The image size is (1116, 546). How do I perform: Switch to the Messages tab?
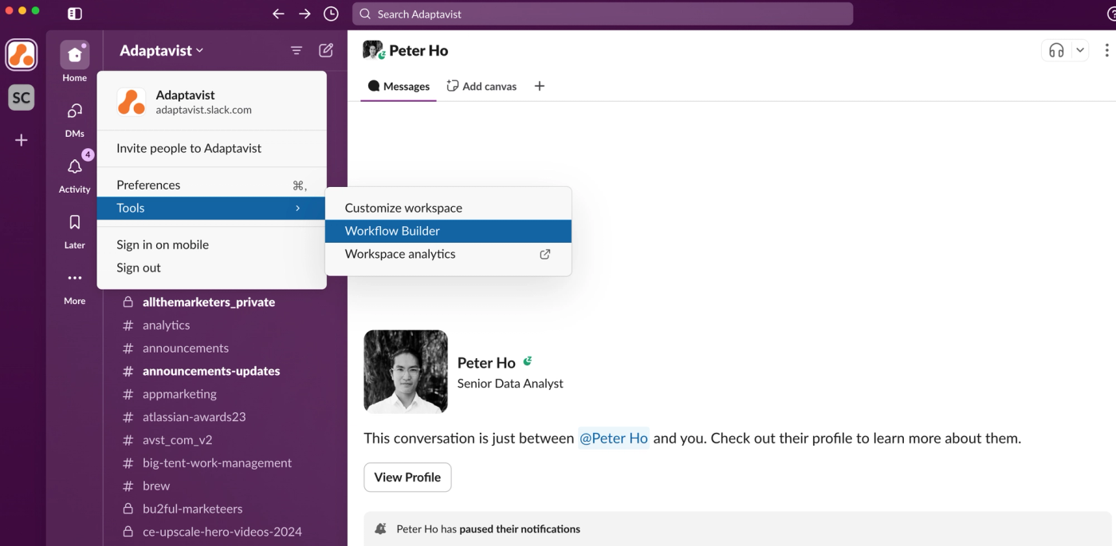pos(399,86)
